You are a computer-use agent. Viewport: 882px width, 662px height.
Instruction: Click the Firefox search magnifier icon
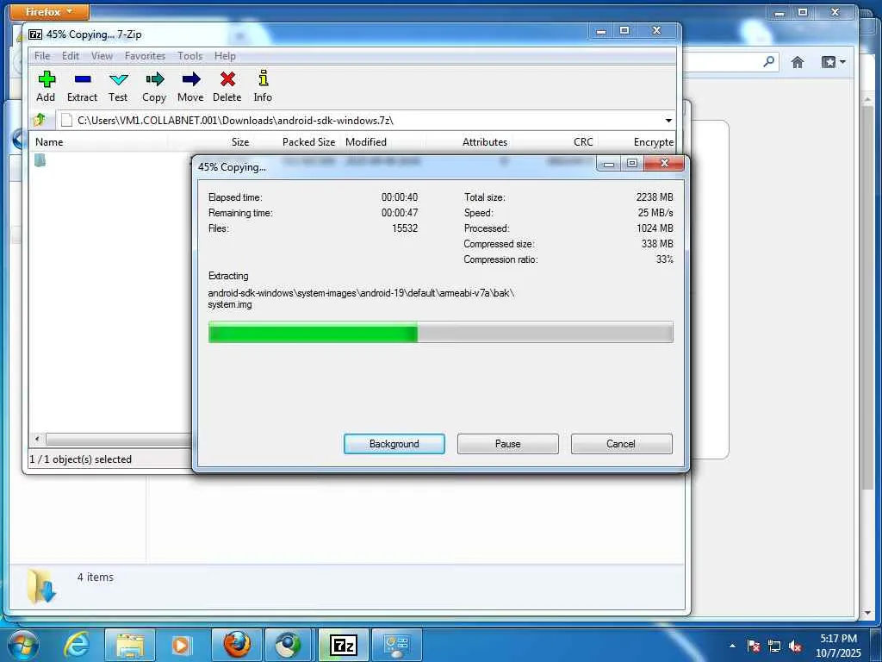point(769,61)
